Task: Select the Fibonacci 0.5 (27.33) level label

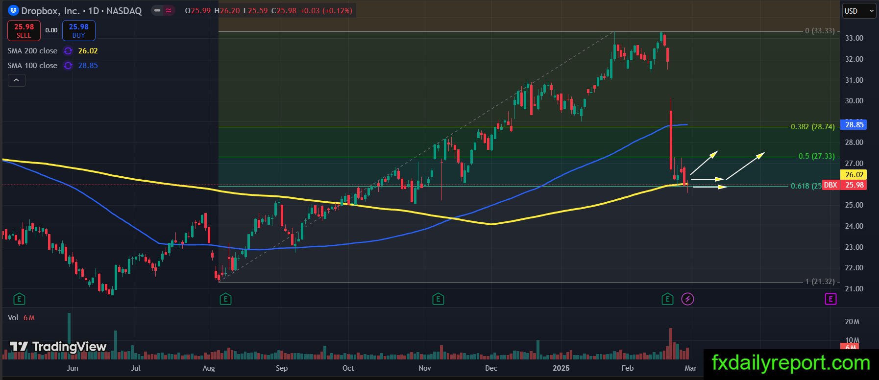Action: pos(816,156)
